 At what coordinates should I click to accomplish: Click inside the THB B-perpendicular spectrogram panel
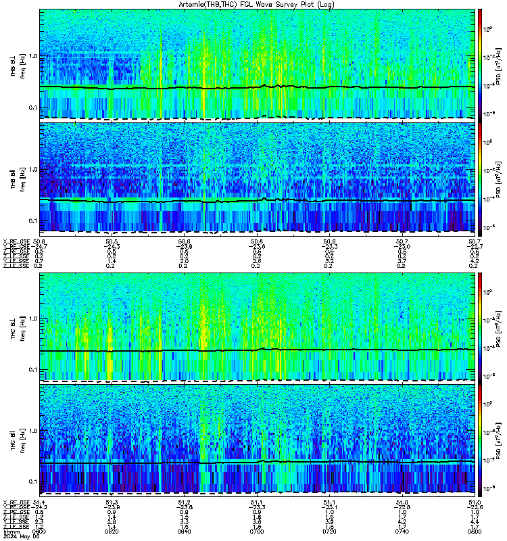coord(257,64)
